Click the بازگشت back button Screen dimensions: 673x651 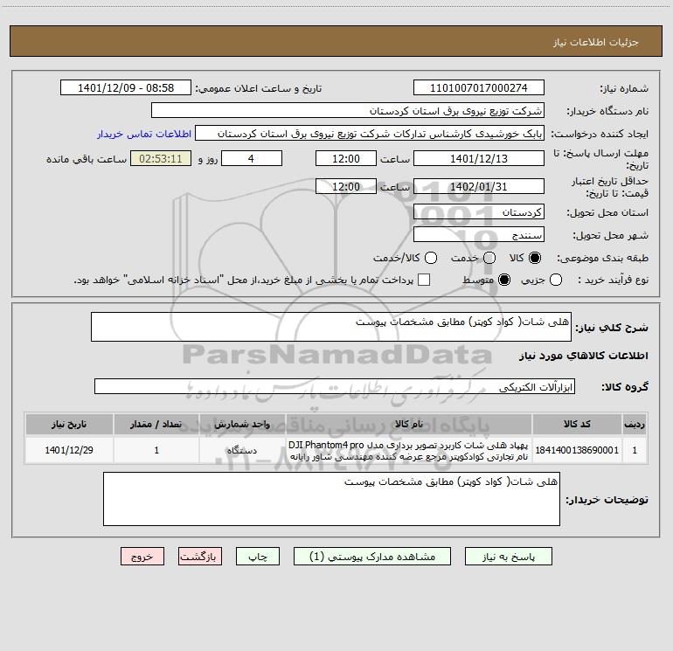click(x=200, y=557)
